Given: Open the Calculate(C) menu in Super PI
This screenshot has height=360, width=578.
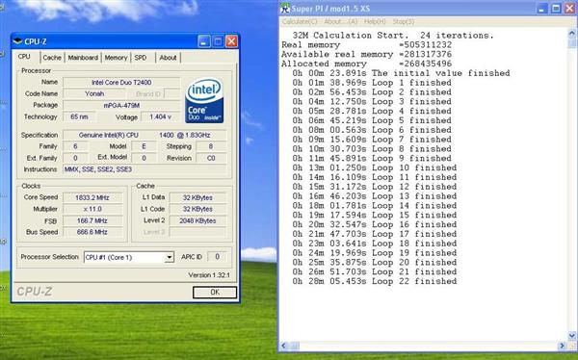Looking at the screenshot, I should (x=300, y=22).
